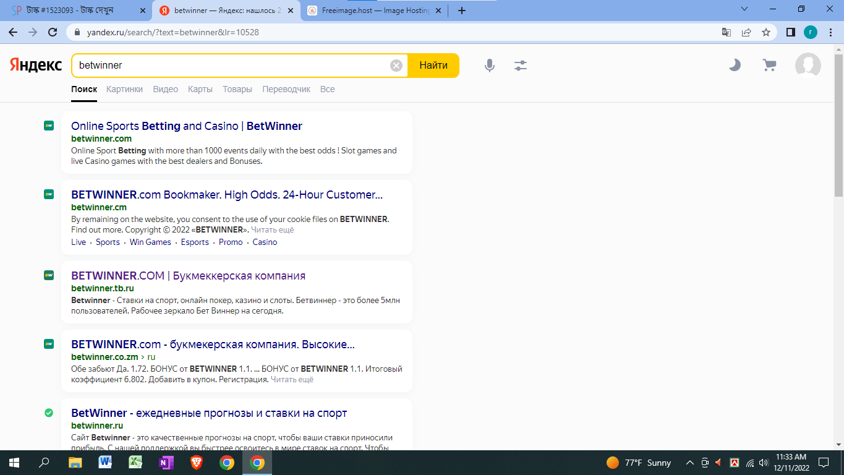Open 'BETWINNER.com - букмекерская компания' result
844x475 pixels.
click(213, 344)
